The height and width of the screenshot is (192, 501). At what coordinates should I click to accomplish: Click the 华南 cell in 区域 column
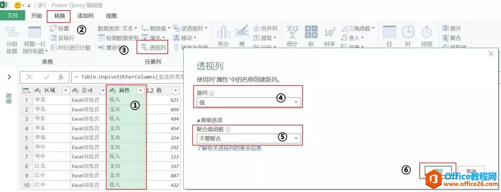click(51, 138)
